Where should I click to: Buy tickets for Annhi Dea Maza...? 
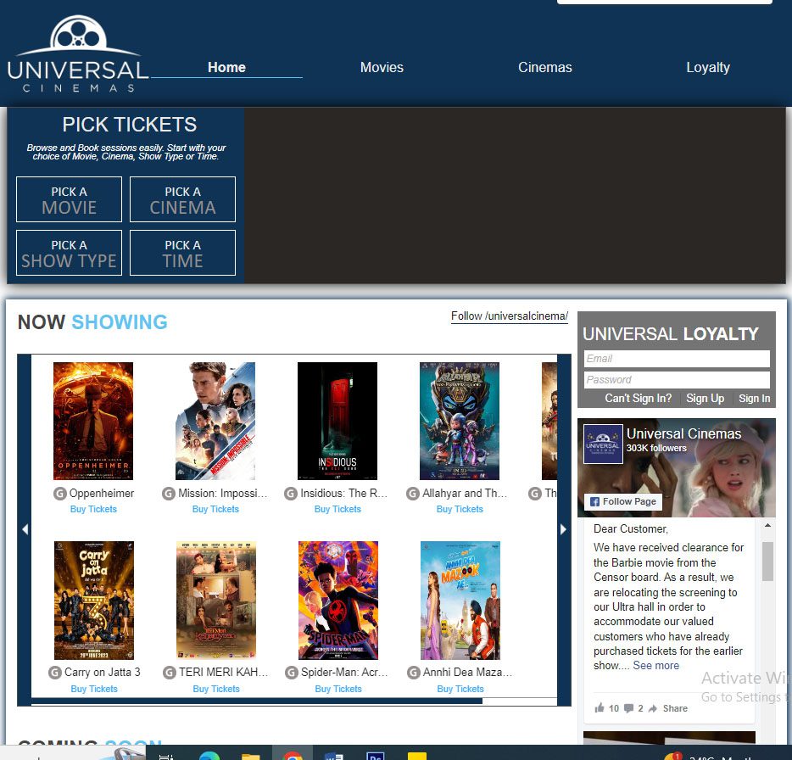point(460,690)
